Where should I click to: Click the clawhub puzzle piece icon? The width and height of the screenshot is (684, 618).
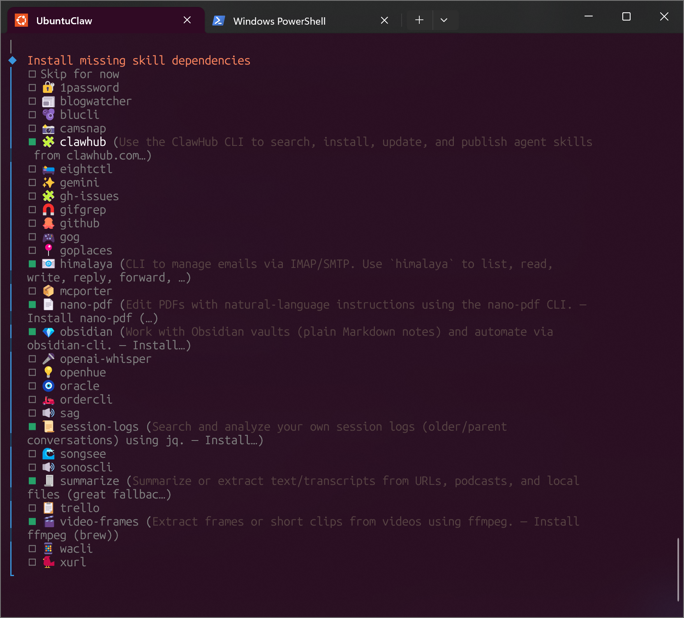49,142
